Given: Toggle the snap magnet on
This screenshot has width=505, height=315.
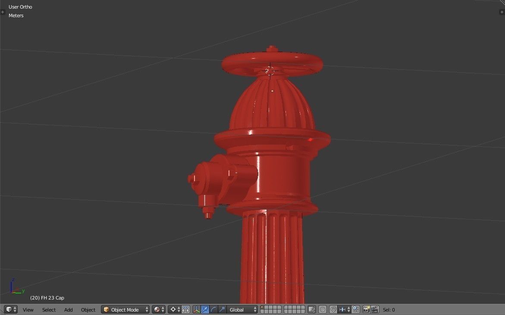Looking at the screenshot, I should click(332, 309).
